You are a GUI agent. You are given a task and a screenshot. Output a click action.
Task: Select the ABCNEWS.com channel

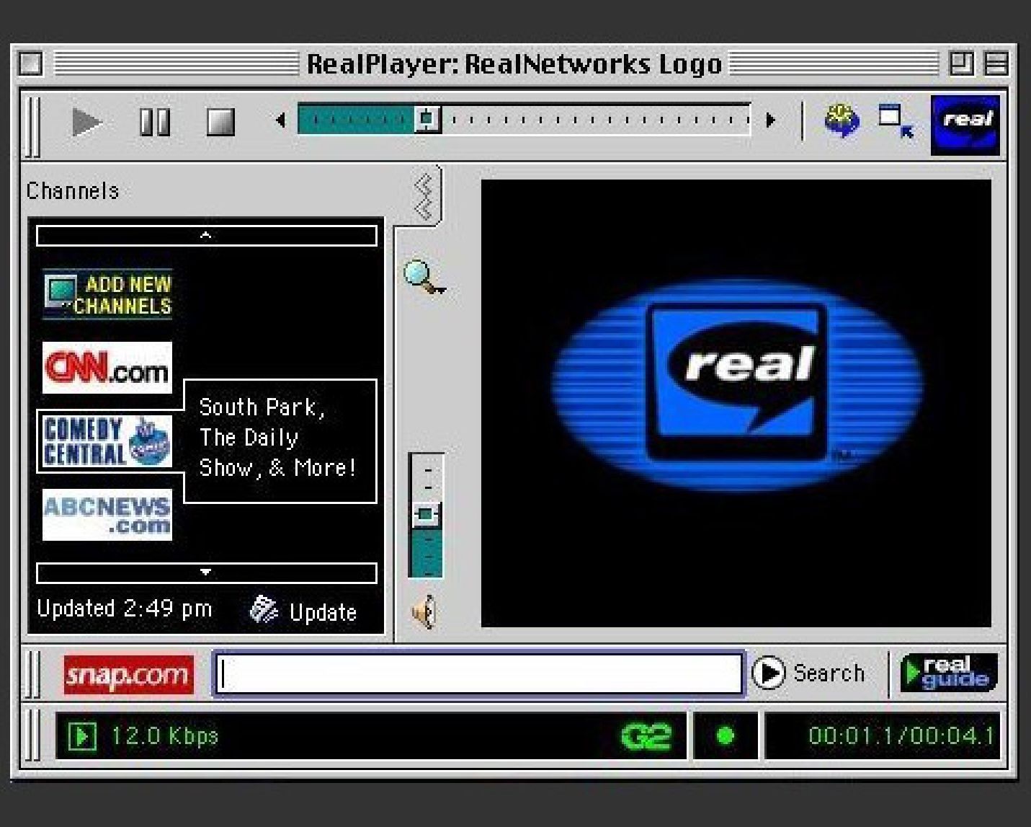coord(107,515)
